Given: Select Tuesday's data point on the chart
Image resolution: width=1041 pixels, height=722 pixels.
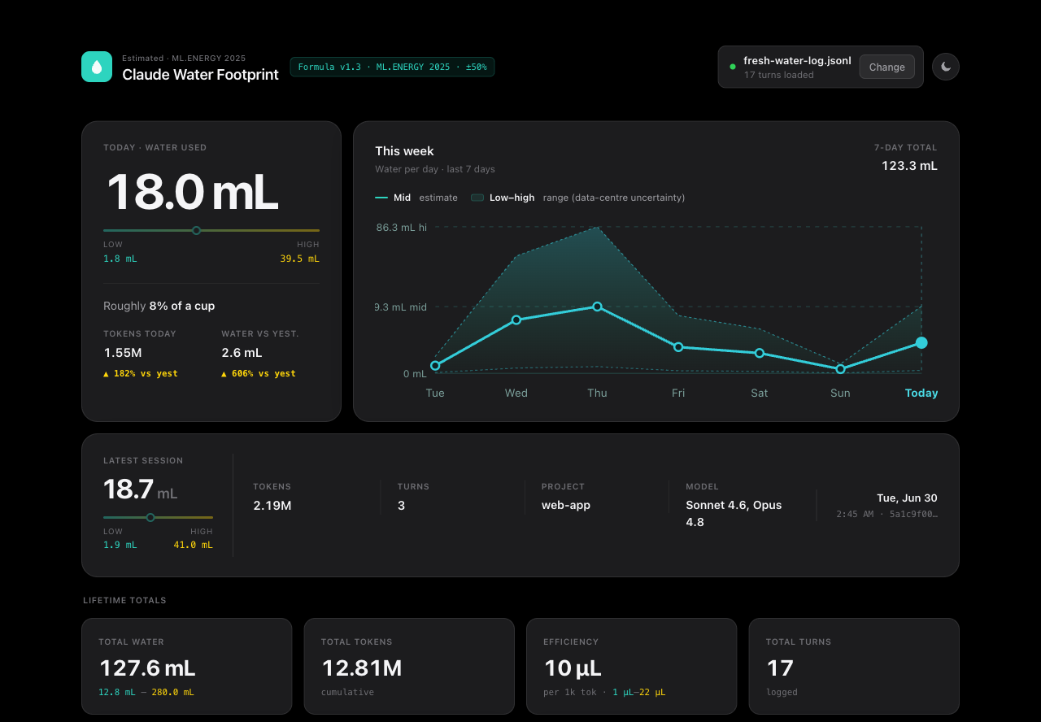Looking at the screenshot, I should [x=435, y=366].
